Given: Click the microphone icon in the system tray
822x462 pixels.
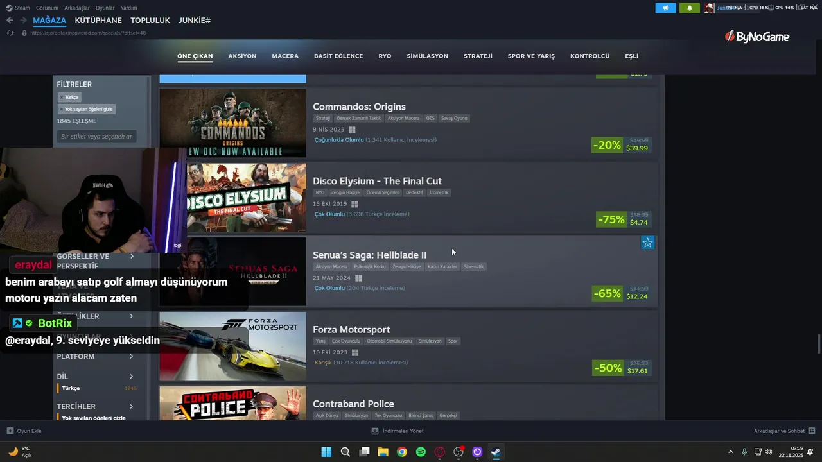Looking at the screenshot, I should (744, 452).
